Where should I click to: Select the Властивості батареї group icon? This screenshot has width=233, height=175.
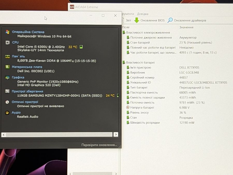click(124, 63)
